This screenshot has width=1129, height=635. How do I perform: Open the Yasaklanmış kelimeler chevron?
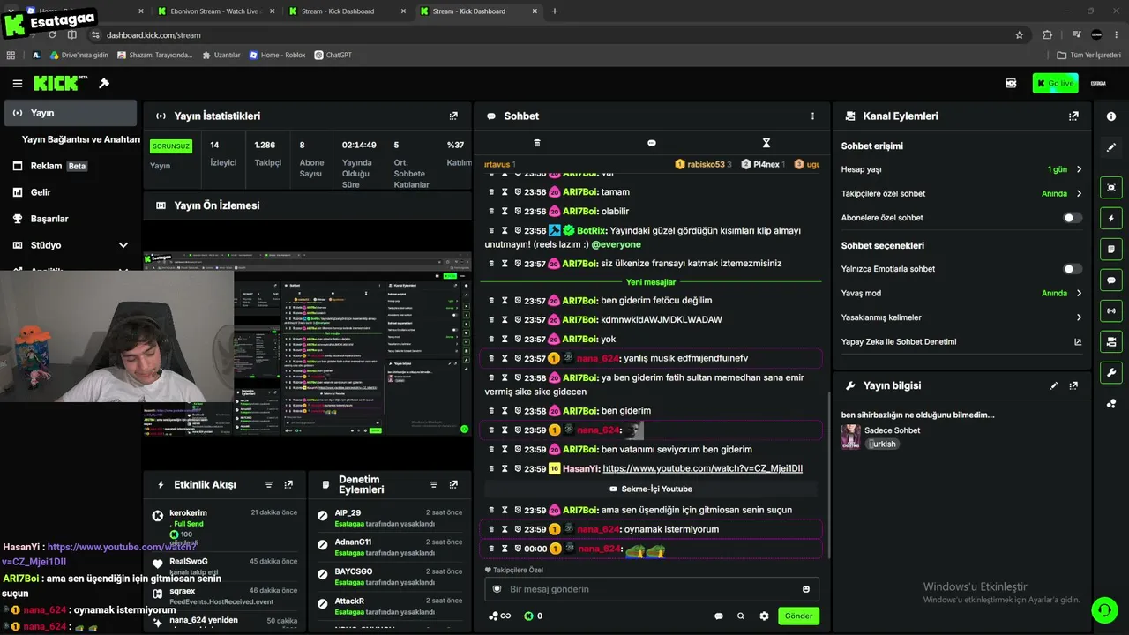[x=1079, y=317]
